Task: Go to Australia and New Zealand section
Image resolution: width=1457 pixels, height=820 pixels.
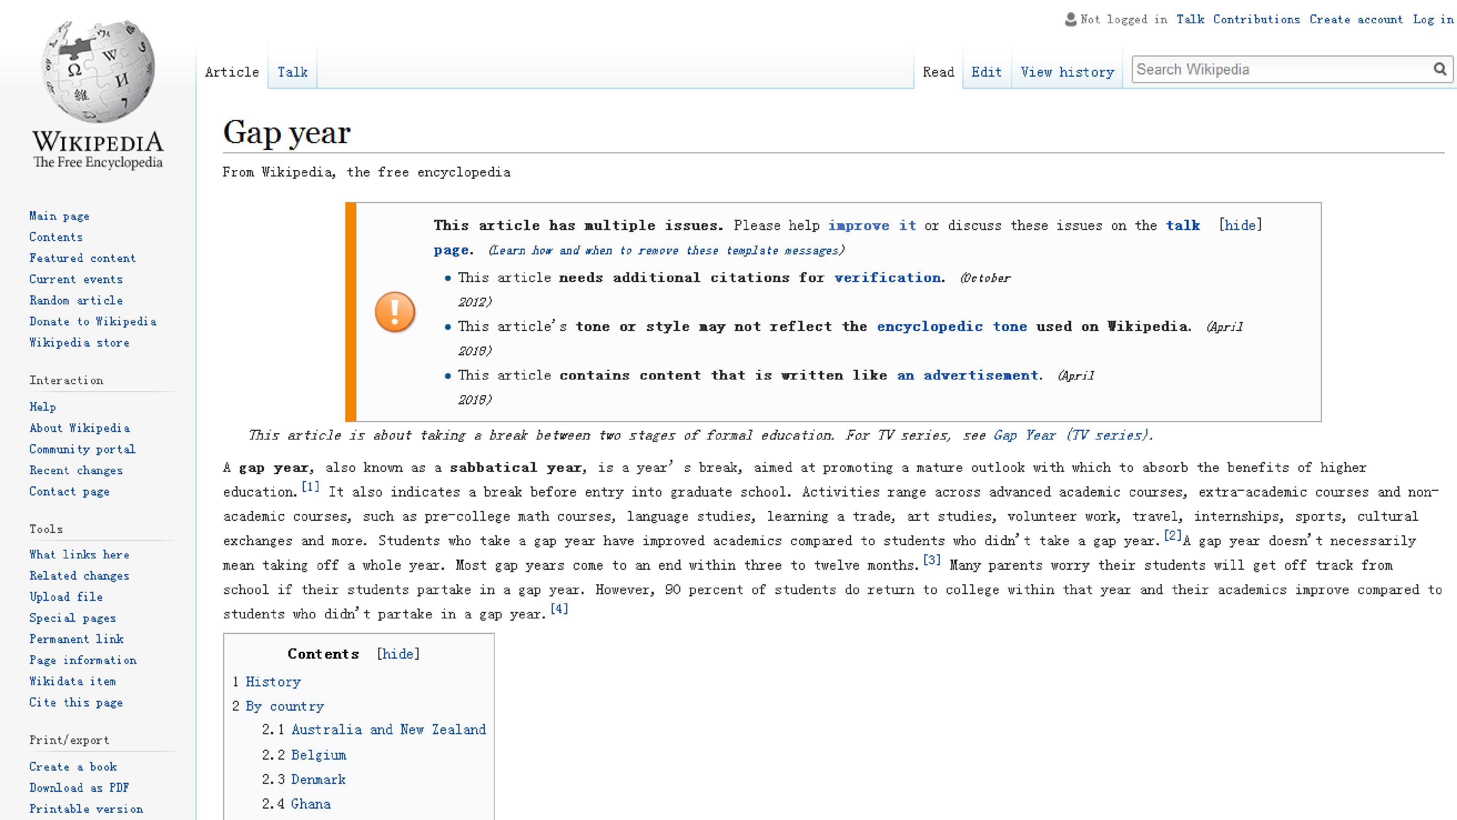Action: tap(389, 729)
